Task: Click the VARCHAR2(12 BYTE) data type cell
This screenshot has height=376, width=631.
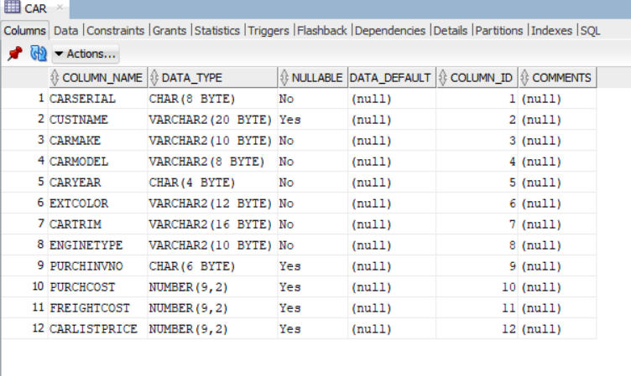Action: (x=212, y=203)
